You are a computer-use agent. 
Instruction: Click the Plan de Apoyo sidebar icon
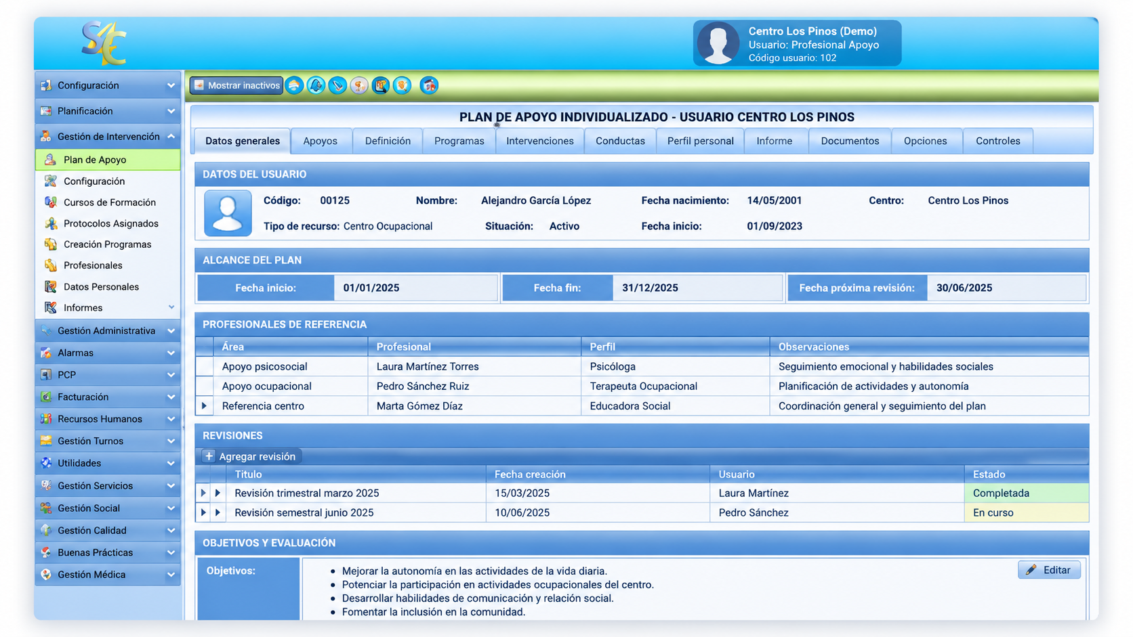tap(50, 160)
